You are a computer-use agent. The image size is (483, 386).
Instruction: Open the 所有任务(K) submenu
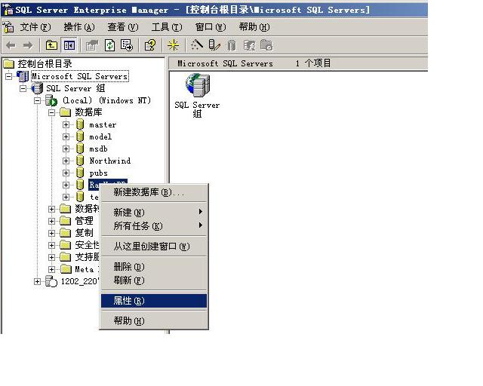point(154,226)
